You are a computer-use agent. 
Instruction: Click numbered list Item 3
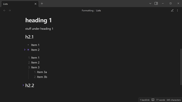(35, 67)
